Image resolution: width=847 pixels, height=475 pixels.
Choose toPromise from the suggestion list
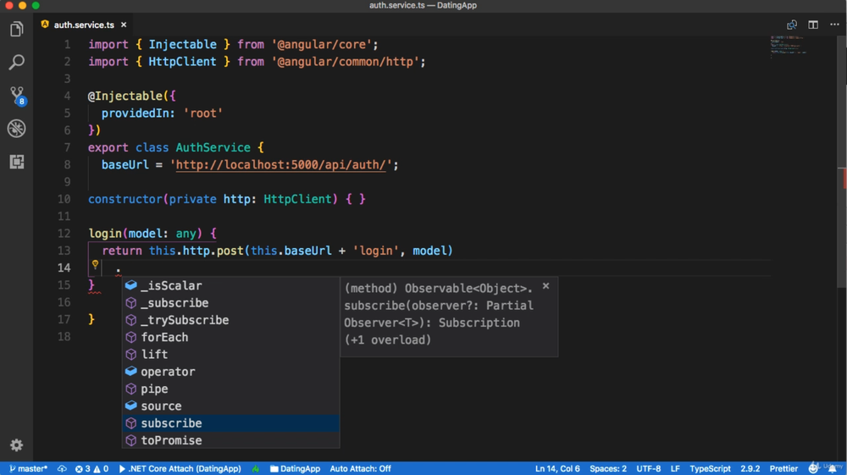tap(171, 440)
